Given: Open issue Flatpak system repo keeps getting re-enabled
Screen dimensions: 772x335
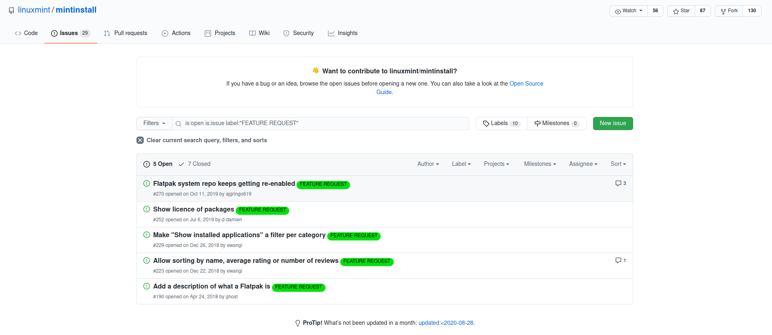Looking at the screenshot, I should [224, 184].
